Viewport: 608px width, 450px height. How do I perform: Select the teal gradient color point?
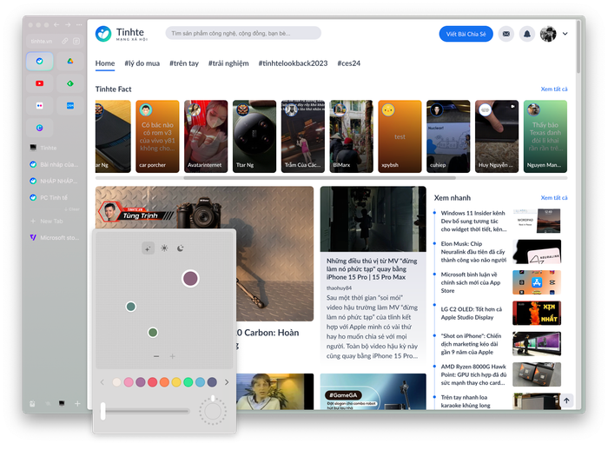[x=131, y=307]
